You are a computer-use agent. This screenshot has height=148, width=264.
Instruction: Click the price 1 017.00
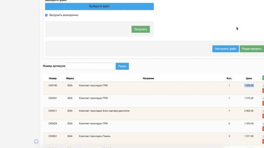249,136
